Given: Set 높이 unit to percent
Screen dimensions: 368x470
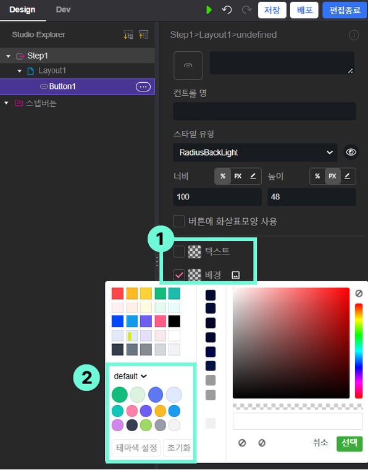Looking at the screenshot, I should 317,176.
